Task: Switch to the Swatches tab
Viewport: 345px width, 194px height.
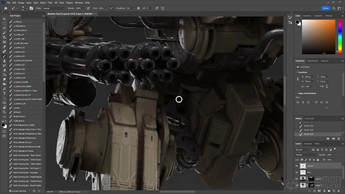Action: pyautogui.click(x=307, y=16)
